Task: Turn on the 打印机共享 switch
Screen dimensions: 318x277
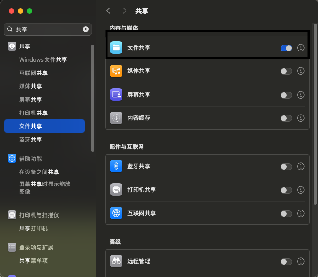Action: tap(286, 190)
